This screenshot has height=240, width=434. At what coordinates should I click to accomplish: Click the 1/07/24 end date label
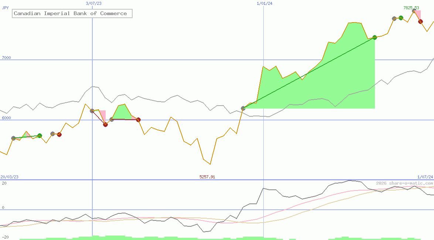pyautogui.click(x=425, y=177)
